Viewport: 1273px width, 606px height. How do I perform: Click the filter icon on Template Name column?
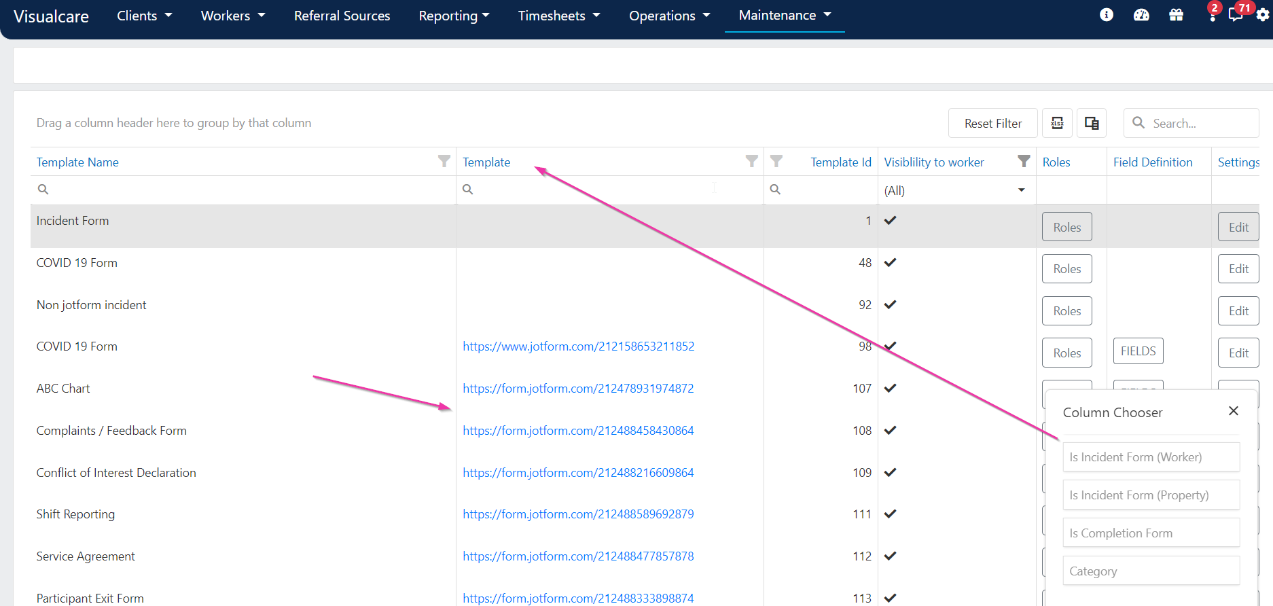444,161
